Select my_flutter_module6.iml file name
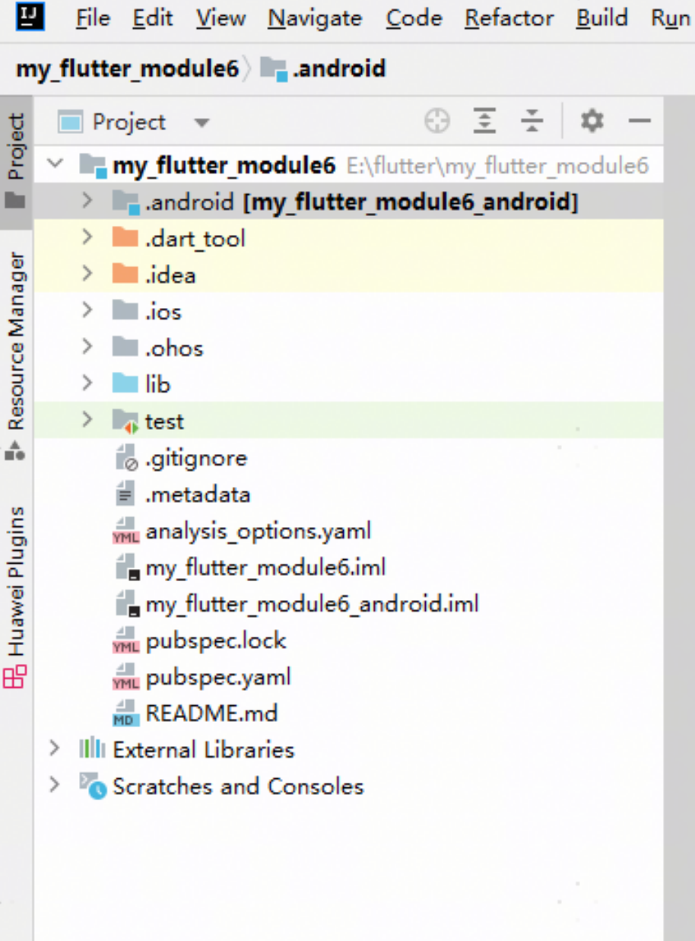 (x=266, y=567)
